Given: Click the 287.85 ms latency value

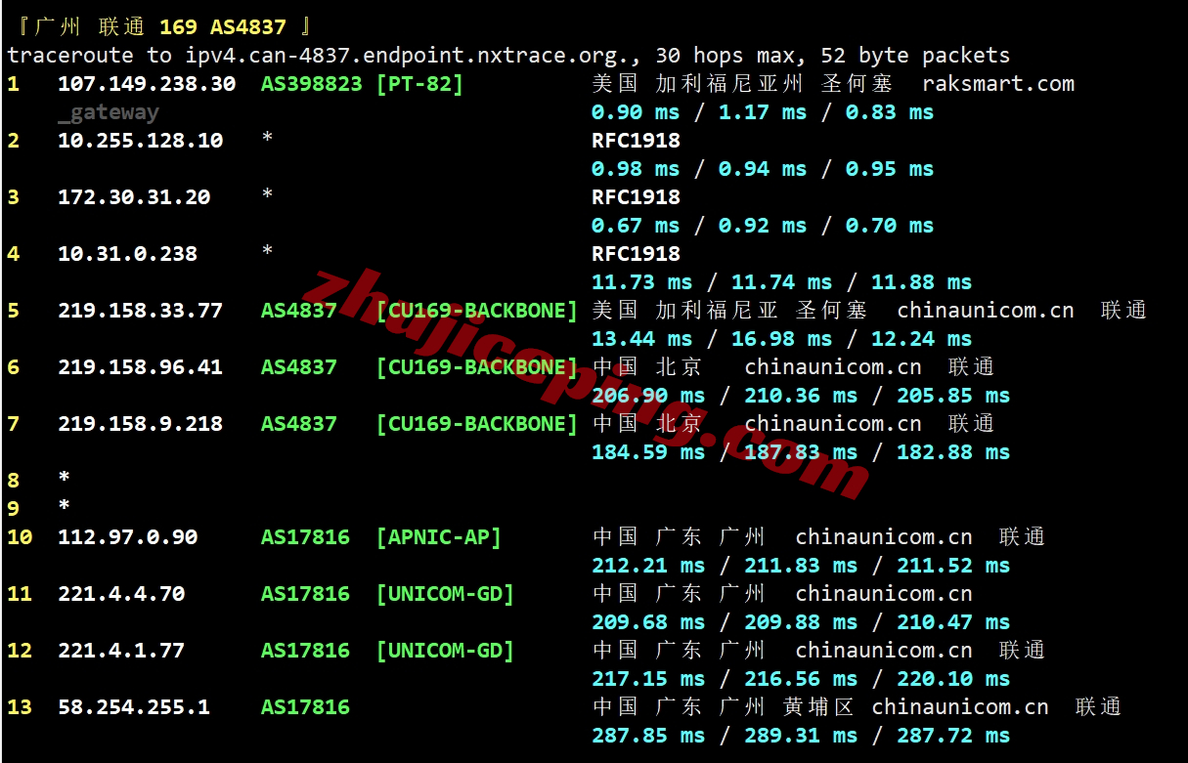Looking at the screenshot, I should 647,736.
